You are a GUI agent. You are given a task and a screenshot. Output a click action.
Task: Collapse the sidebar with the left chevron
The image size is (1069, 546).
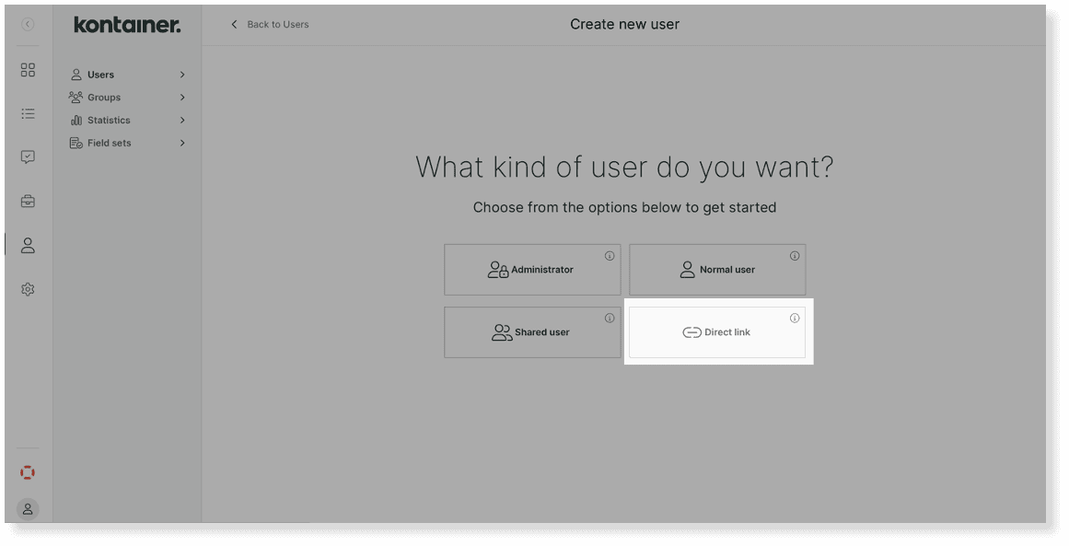tap(27, 24)
